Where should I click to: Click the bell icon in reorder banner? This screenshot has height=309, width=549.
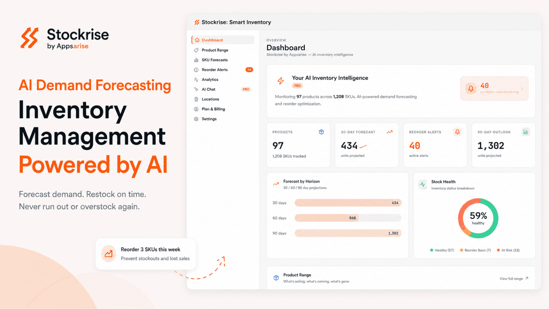pos(471,89)
